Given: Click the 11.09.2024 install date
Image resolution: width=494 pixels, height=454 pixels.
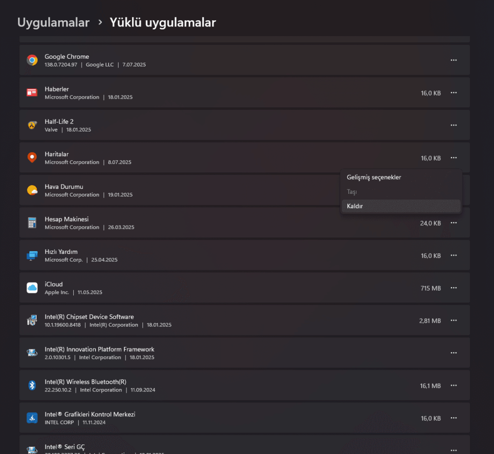Looking at the screenshot, I should coord(143,390).
